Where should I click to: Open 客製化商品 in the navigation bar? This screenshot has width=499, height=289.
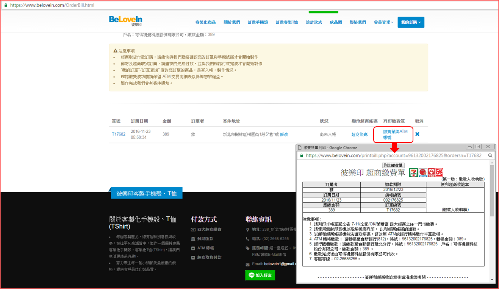pyautogui.click(x=205, y=22)
